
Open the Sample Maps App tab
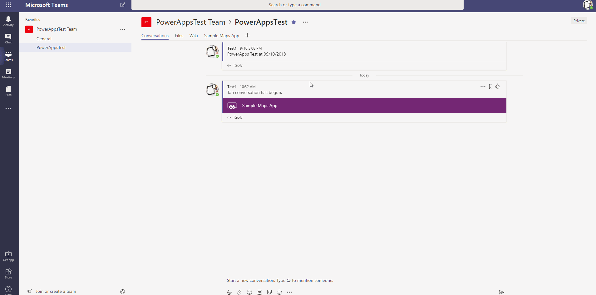(x=222, y=36)
